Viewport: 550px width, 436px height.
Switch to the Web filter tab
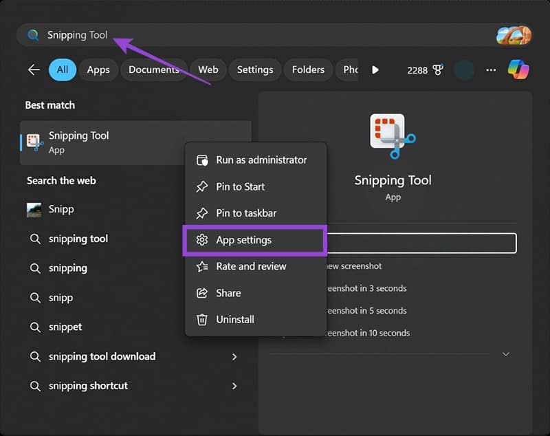208,70
